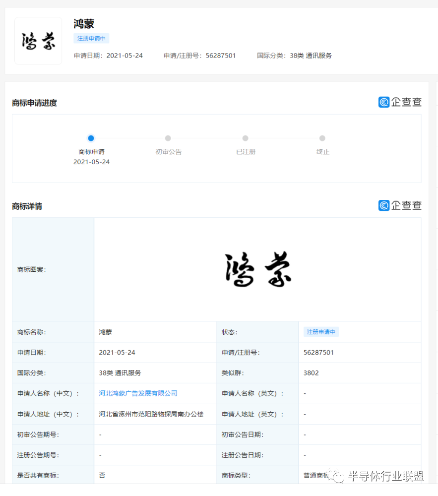Select the 已注册 progress step dot
This screenshot has width=438, height=496.
(x=245, y=138)
